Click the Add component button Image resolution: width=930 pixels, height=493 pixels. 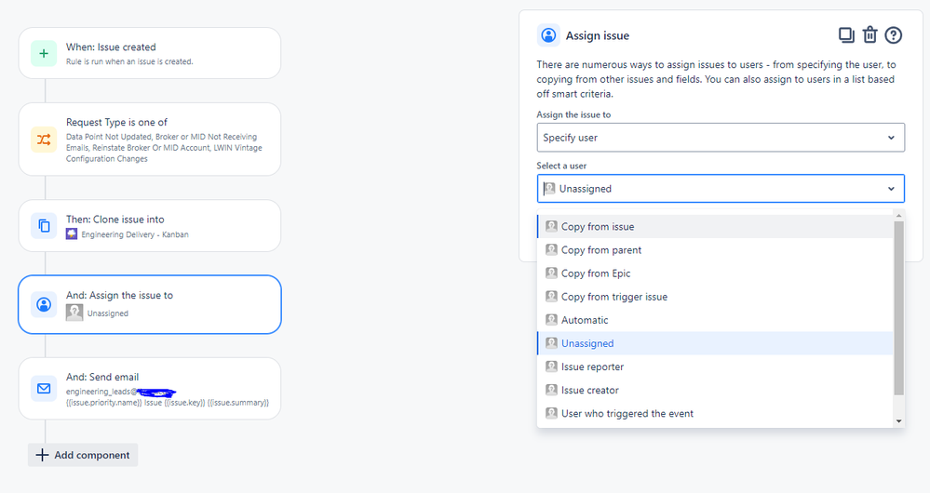(x=83, y=455)
